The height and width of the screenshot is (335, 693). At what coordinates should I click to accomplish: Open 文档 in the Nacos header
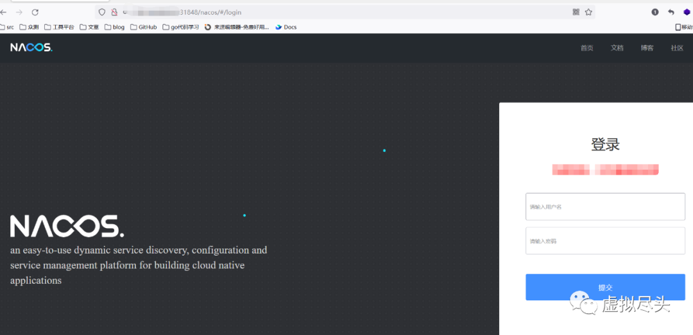(x=617, y=48)
